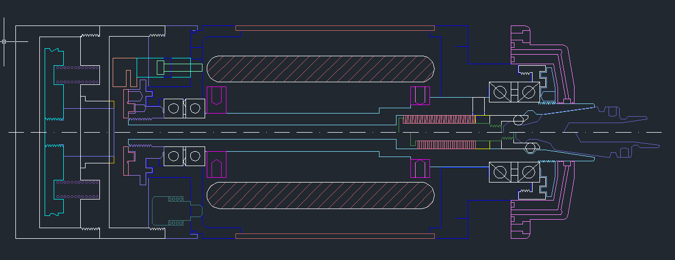Click the crosshair cursor marker at far left
Viewport: 675px width, 260px height.
[4, 41]
